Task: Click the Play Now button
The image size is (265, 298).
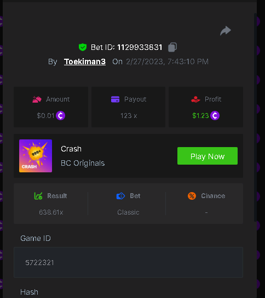Action: click(208, 156)
